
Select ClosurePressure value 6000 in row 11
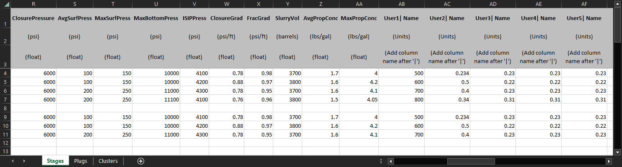(x=34, y=134)
